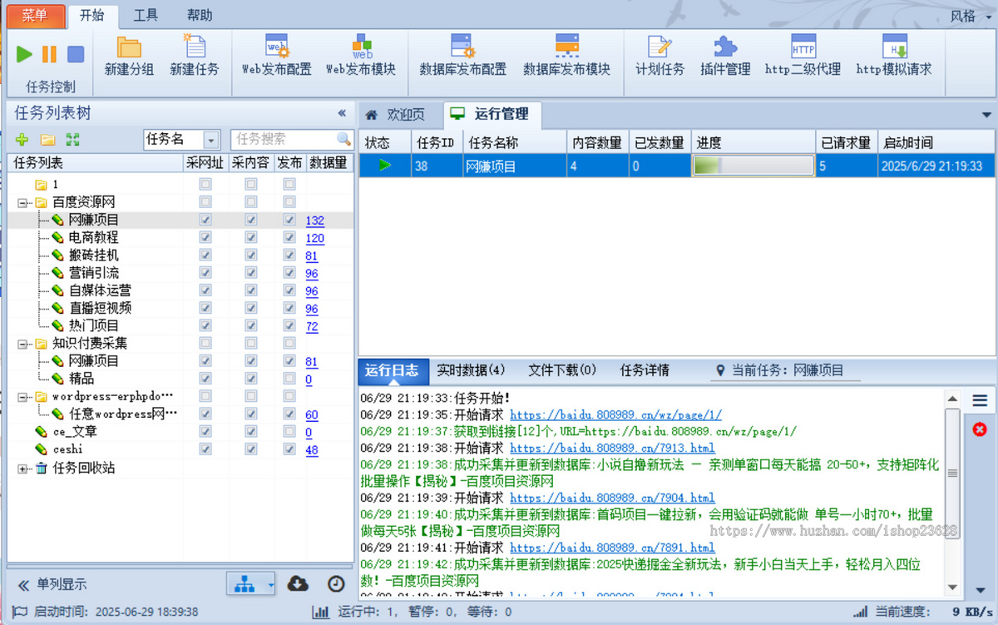This screenshot has height=625, width=998.
Task: Click running status green arrow in task row
Action: [384, 166]
